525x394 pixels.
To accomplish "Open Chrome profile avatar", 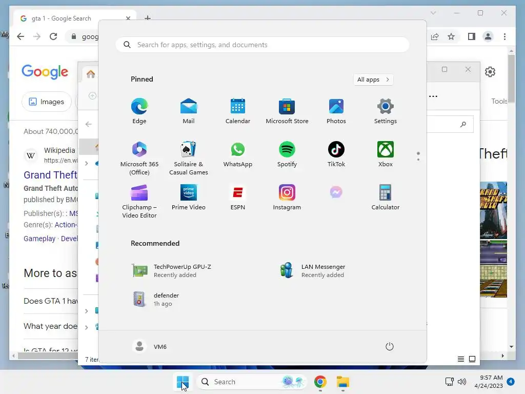I will [488, 36].
